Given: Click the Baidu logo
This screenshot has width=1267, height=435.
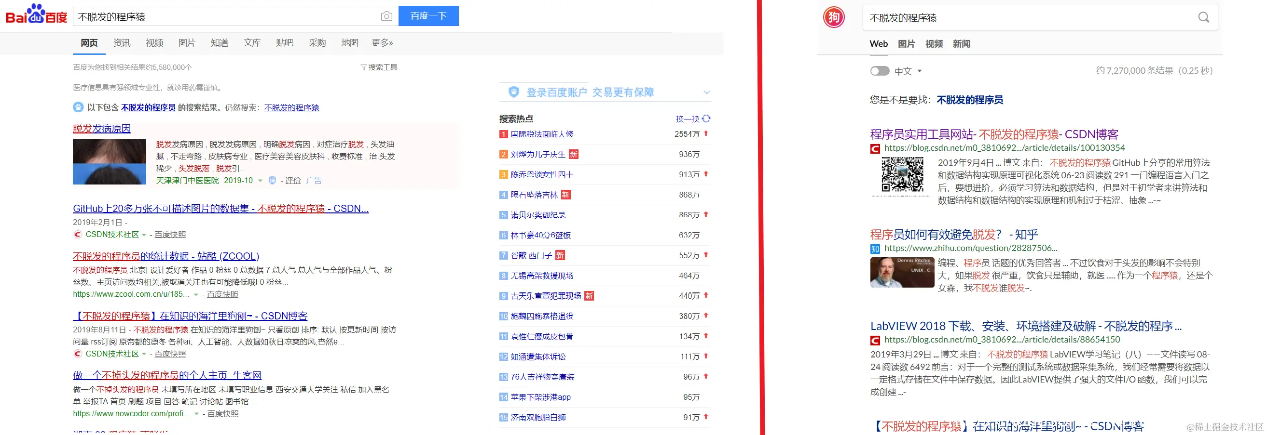Looking at the screenshot, I should (x=36, y=14).
